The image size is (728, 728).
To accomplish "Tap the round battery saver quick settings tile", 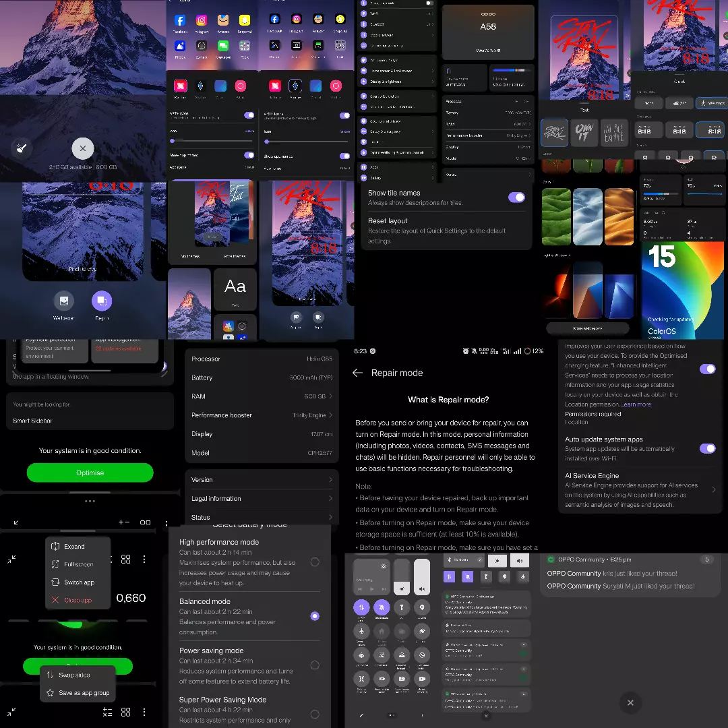I will pyautogui.click(x=382, y=679).
